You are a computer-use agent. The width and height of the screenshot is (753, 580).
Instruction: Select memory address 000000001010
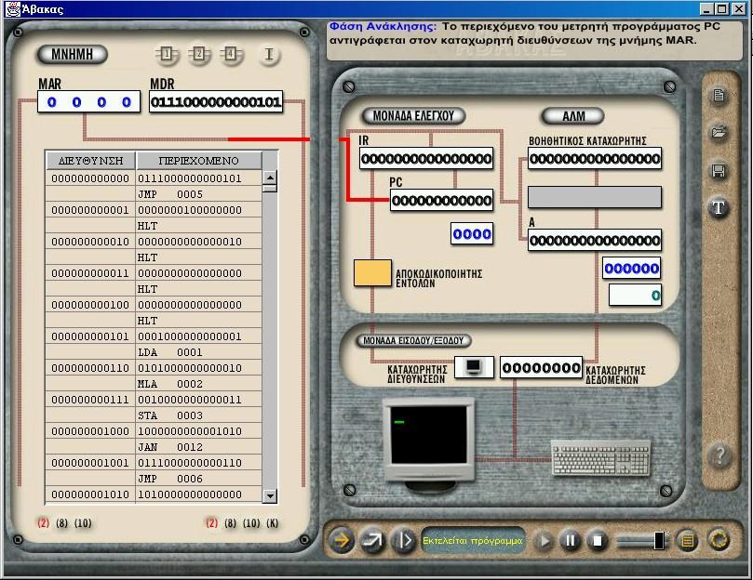[90, 494]
